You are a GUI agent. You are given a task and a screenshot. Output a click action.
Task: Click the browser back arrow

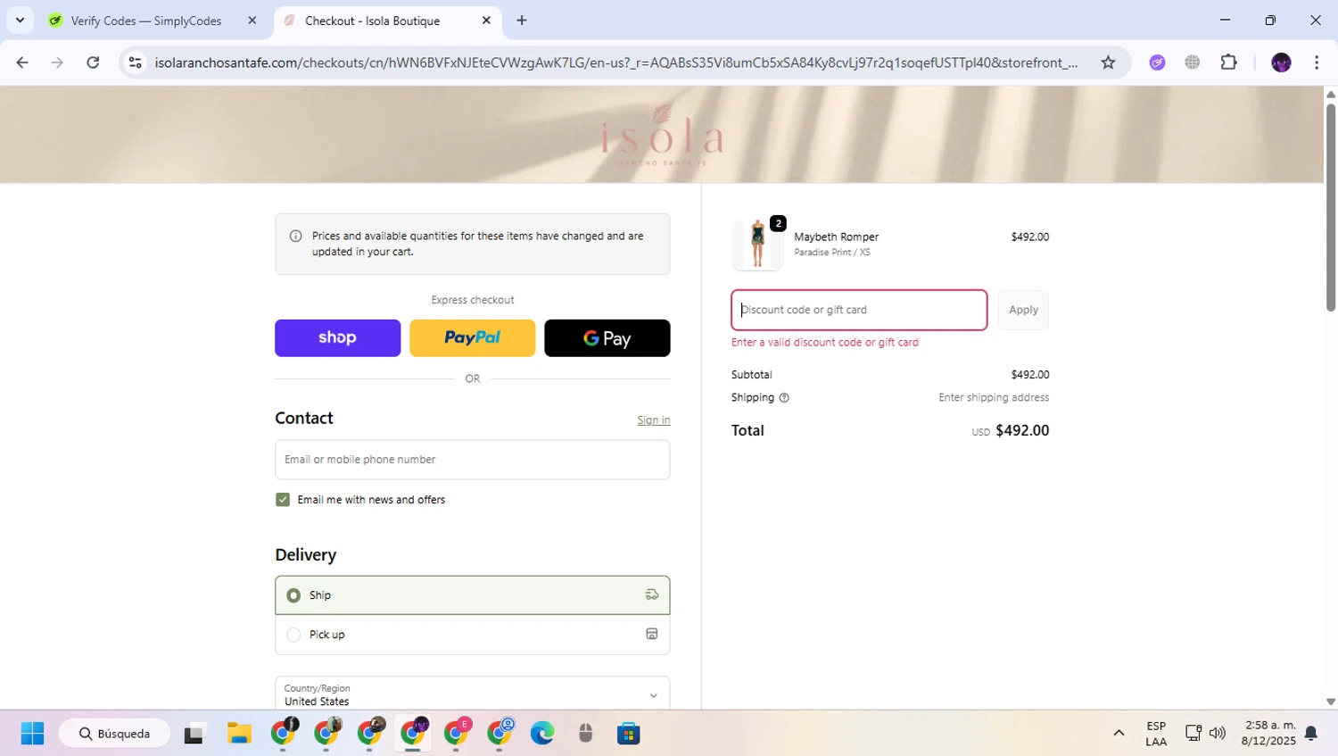(x=22, y=62)
